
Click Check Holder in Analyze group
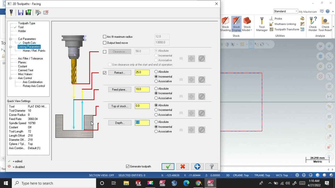click(313, 24)
